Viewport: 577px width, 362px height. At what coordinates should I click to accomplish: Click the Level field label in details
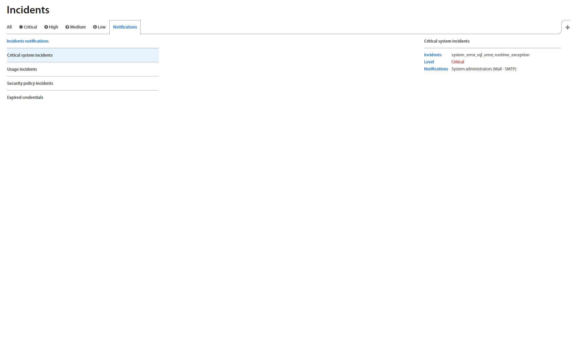pos(429,62)
